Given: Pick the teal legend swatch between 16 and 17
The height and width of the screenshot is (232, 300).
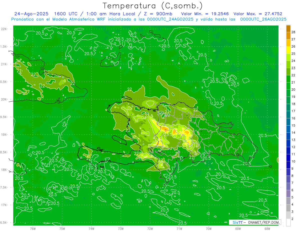Looking at the screenshot, I should (x=288, y=115).
